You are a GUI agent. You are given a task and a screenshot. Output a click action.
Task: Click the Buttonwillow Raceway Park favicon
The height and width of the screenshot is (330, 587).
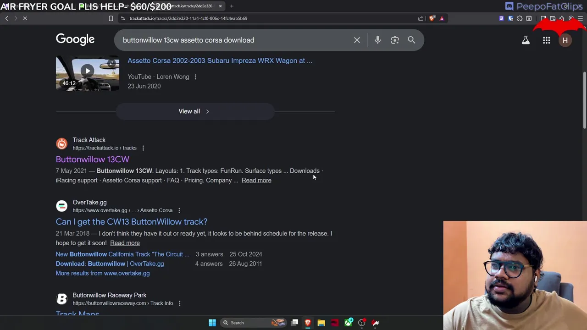(61, 299)
